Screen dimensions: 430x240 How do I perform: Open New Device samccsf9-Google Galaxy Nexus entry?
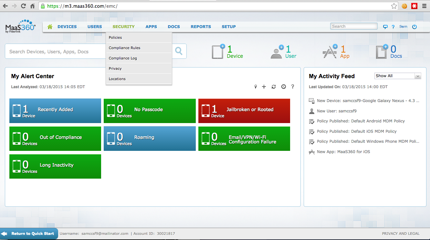(x=368, y=101)
